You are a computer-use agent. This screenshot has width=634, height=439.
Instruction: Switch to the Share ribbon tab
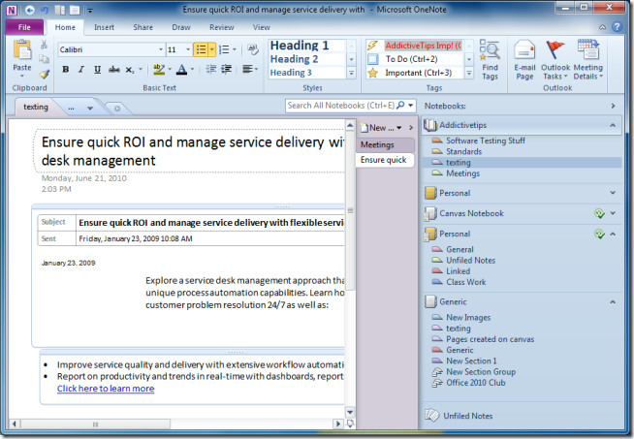[143, 27]
